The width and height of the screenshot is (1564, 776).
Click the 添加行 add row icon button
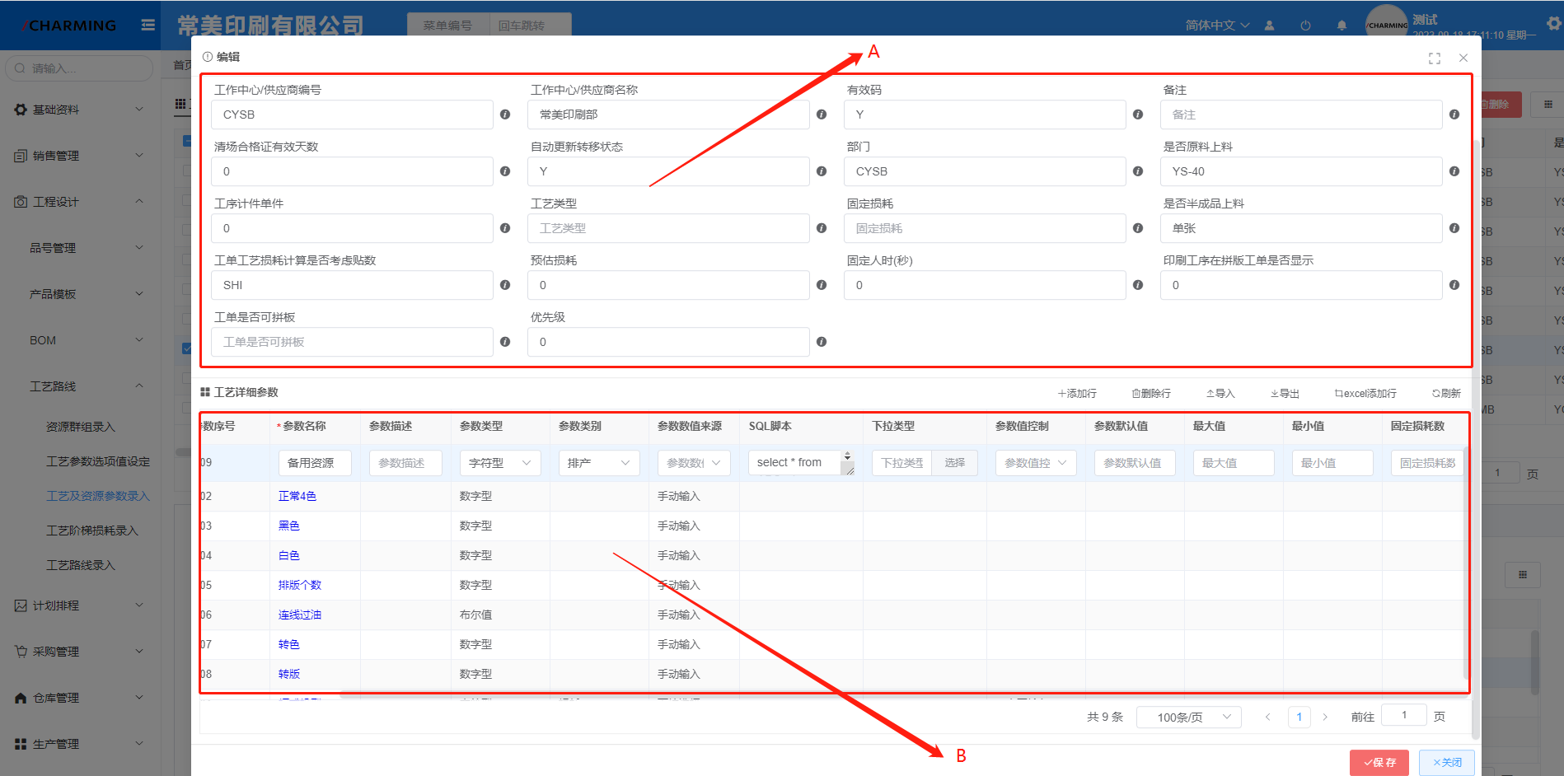1077,394
